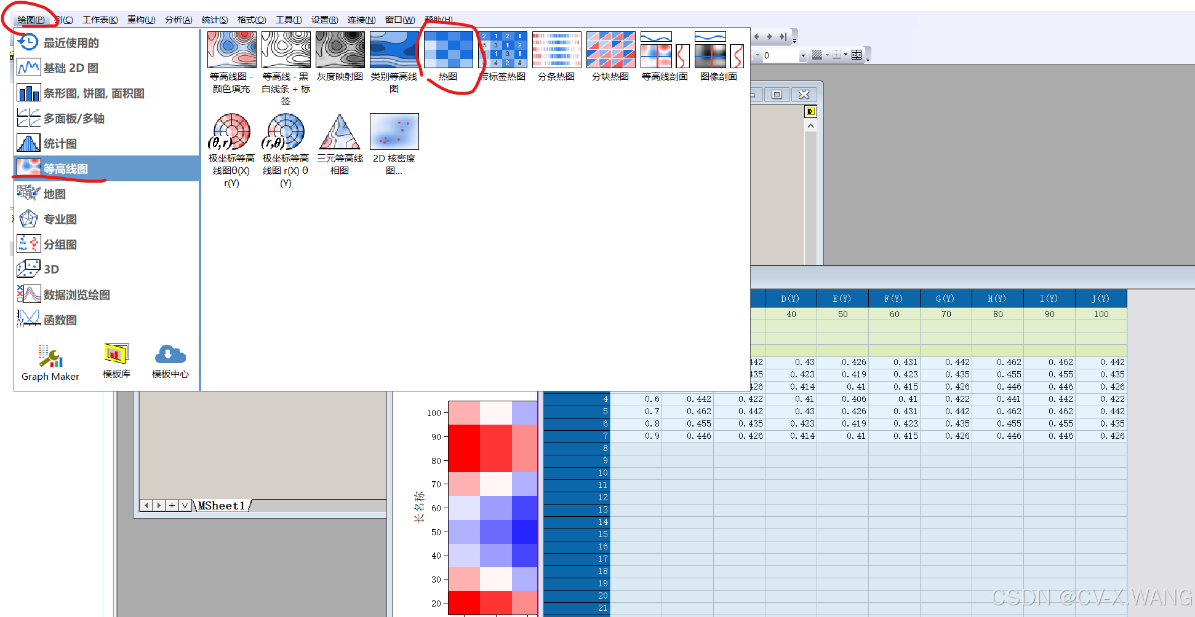
Task: Open the 3D plot category
Action: (51, 269)
